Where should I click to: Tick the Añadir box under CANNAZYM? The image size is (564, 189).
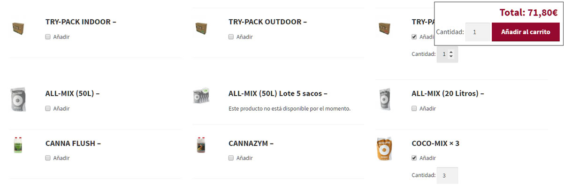(x=231, y=158)
